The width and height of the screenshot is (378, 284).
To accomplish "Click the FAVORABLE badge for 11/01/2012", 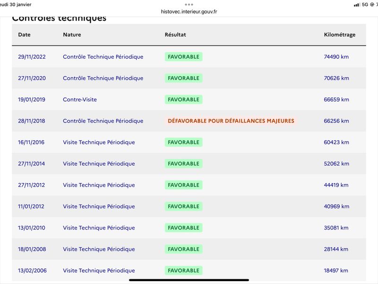I will point(183,206).
